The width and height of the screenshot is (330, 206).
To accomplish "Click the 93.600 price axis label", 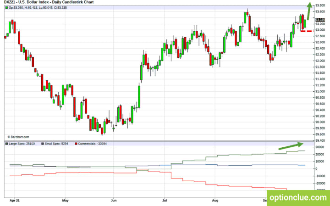I will (x=320, y=11).
